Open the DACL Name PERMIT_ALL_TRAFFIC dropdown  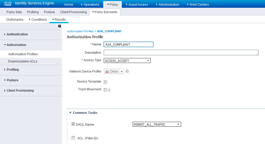tap(157, 124)
